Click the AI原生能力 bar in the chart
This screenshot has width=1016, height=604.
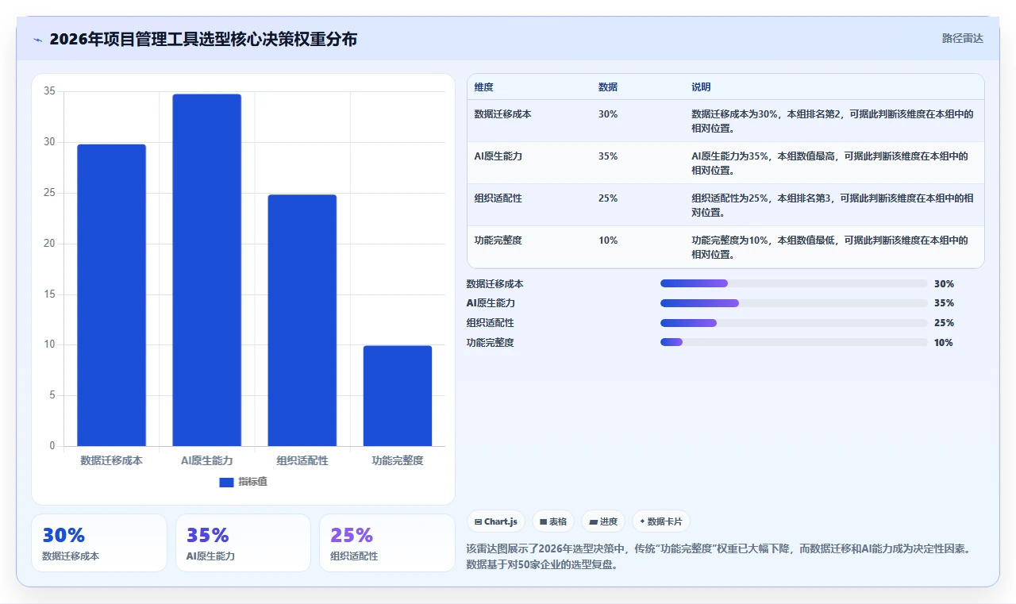tap(206, 270)
